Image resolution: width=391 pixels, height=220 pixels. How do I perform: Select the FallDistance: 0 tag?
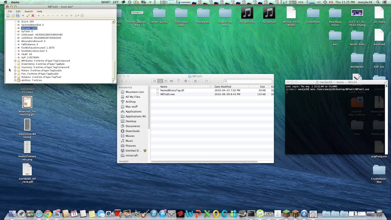30,44
